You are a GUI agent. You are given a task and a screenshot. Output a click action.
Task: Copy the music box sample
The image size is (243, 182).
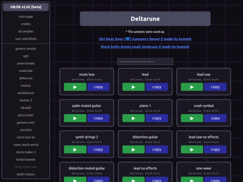pyautogui.click(x=98, y=87)
